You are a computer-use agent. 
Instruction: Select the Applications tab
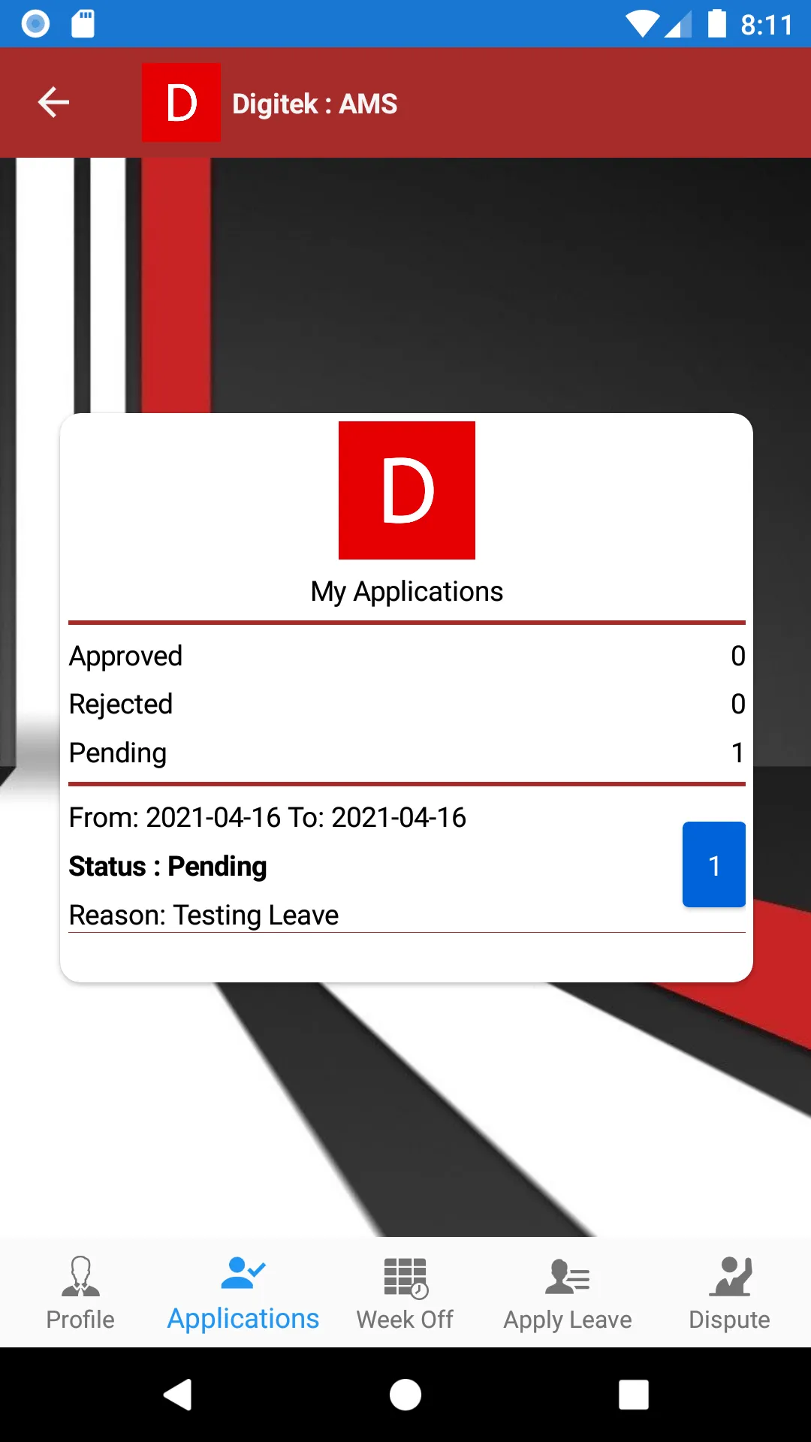click(243, 1292)
